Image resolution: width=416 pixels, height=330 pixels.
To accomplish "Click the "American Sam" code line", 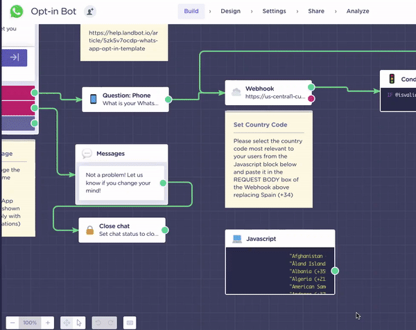I will click(307, 286).
